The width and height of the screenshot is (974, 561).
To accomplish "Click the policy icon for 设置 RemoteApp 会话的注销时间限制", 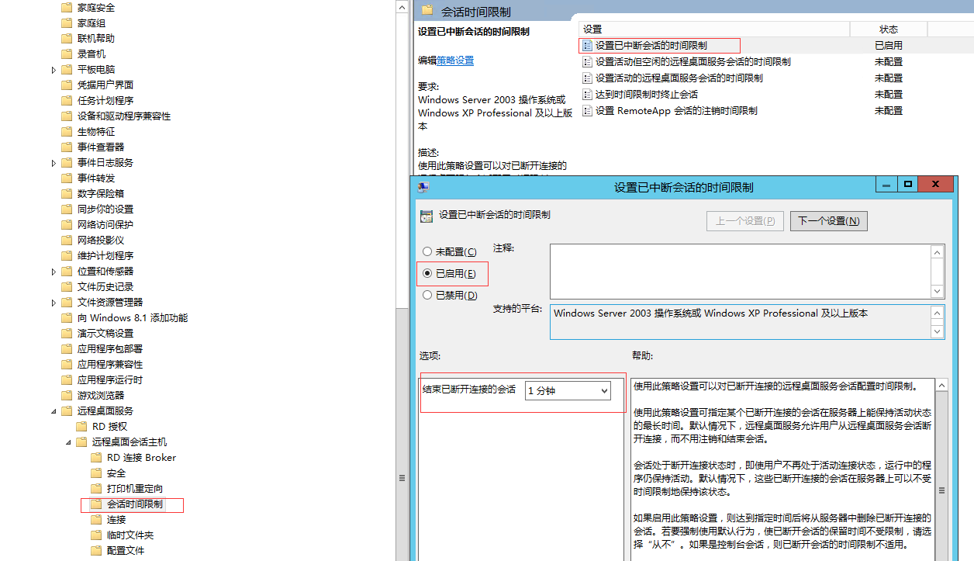I will click(x=587, y=111).
